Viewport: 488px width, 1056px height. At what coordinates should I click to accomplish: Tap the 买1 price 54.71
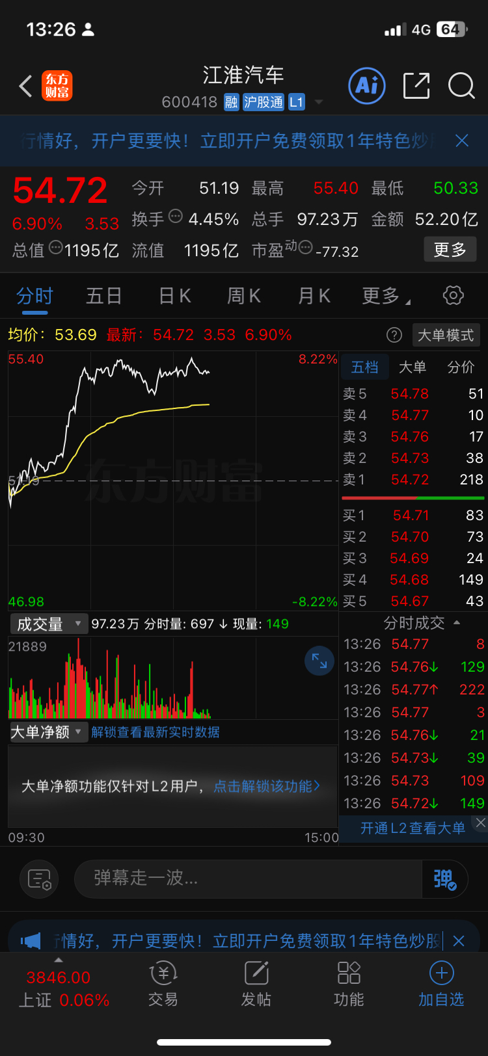point(411,515)
